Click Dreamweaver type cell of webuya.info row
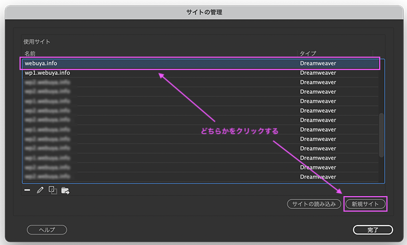Viewport: 407px width, 245px height. click(x=318, y=63)
